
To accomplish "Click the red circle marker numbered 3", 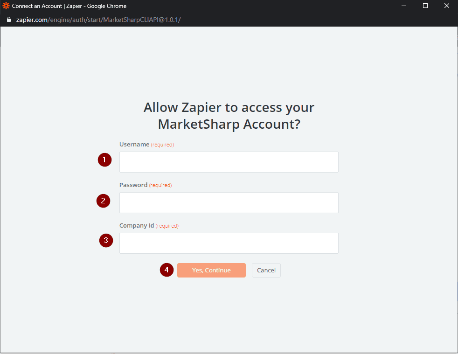I will (106, 240).
